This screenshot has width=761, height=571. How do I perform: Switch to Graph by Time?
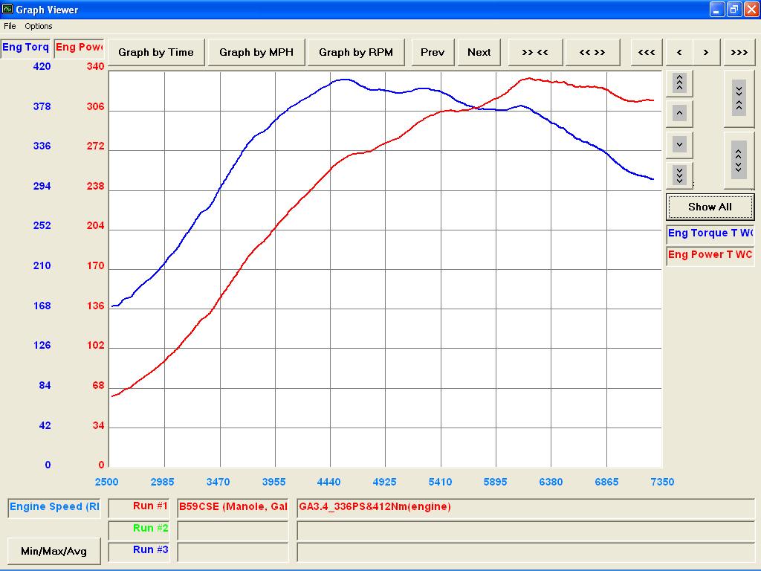[156, 53]
